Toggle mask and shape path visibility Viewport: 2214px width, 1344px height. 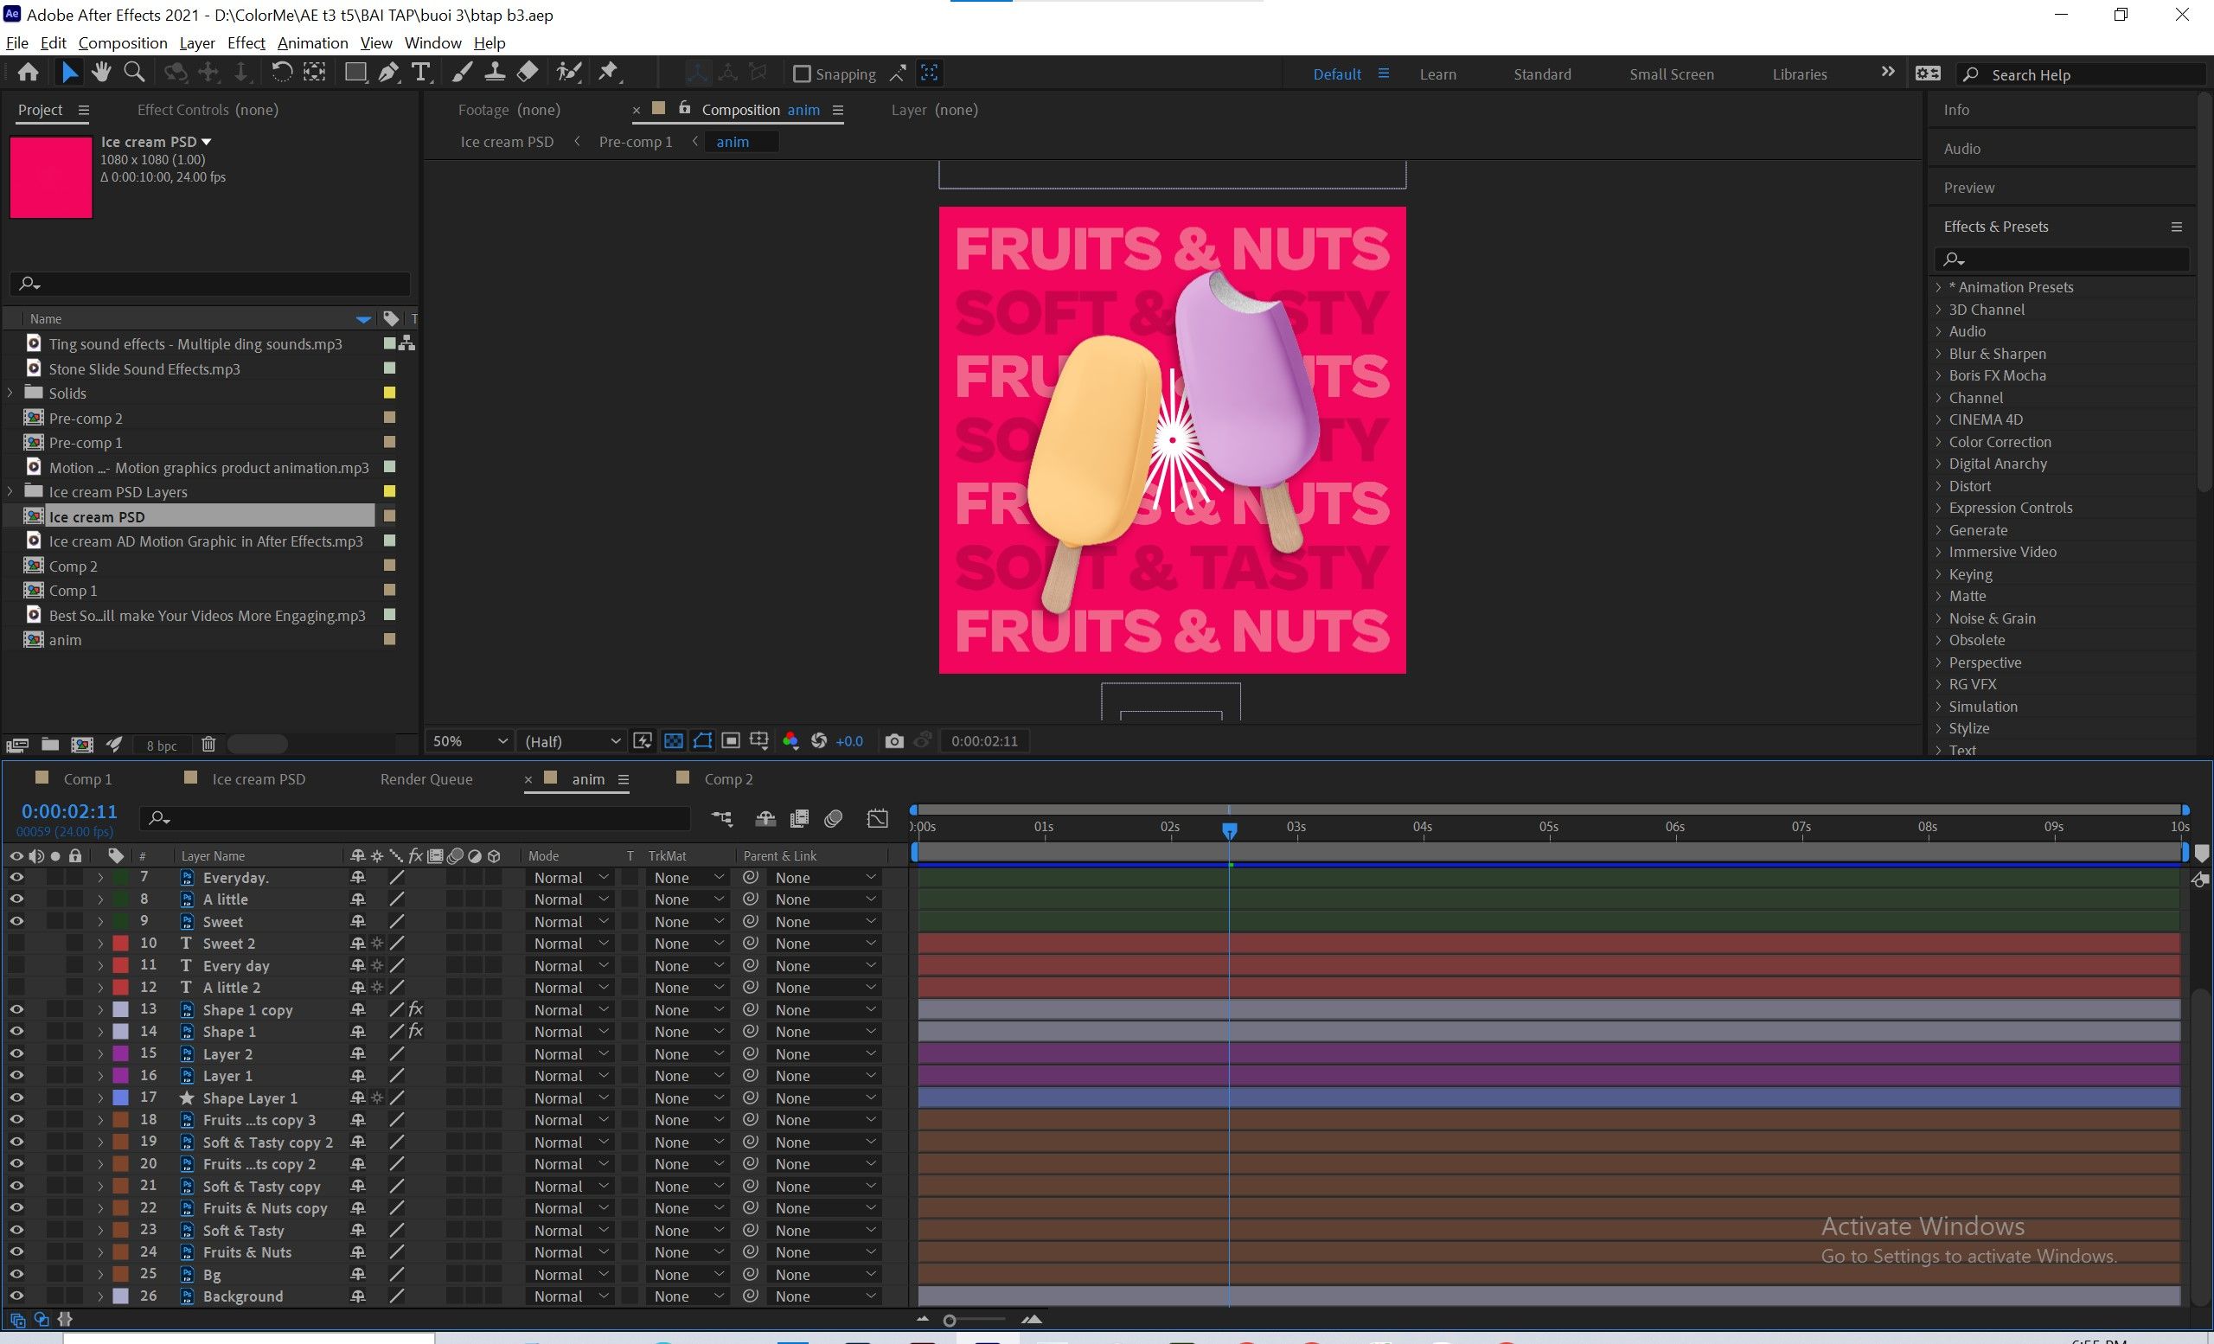click(702, 741)
